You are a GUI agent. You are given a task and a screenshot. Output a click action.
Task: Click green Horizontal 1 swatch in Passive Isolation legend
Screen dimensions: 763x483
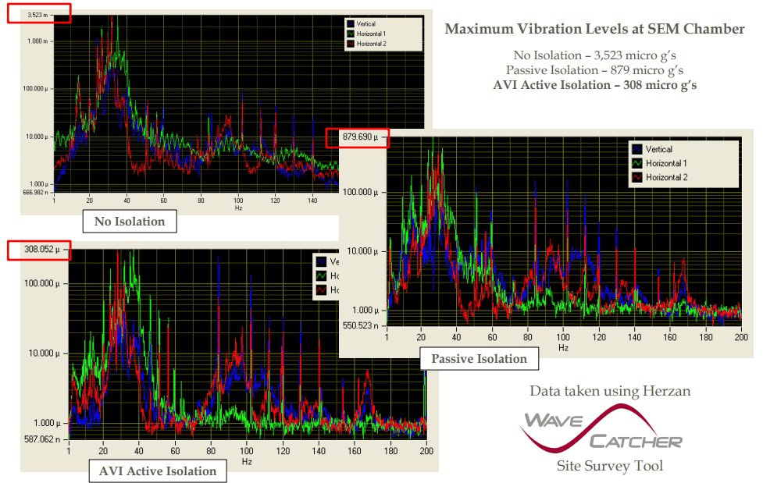[636, 163]
